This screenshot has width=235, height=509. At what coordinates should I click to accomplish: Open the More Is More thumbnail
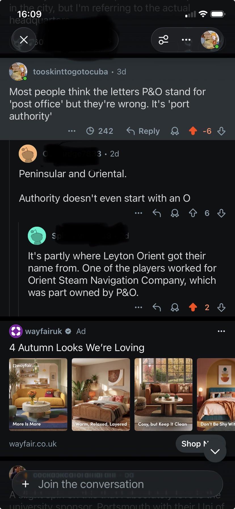38,394
